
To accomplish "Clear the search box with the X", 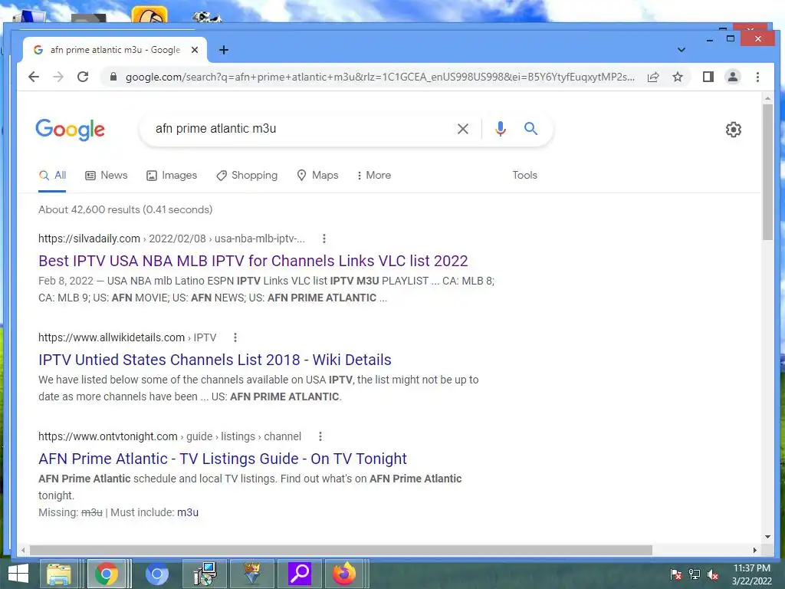I will 463,129.
